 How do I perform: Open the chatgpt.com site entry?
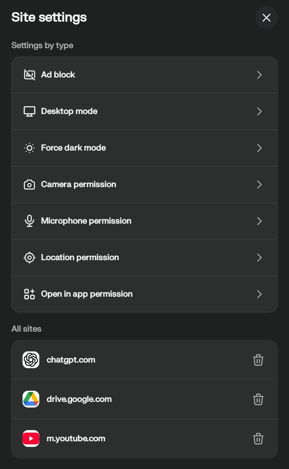[x=71, y=360]
